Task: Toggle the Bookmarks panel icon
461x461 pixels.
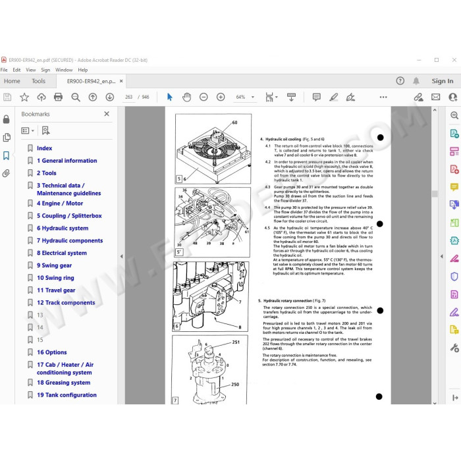Action: (x=6, y=155)
